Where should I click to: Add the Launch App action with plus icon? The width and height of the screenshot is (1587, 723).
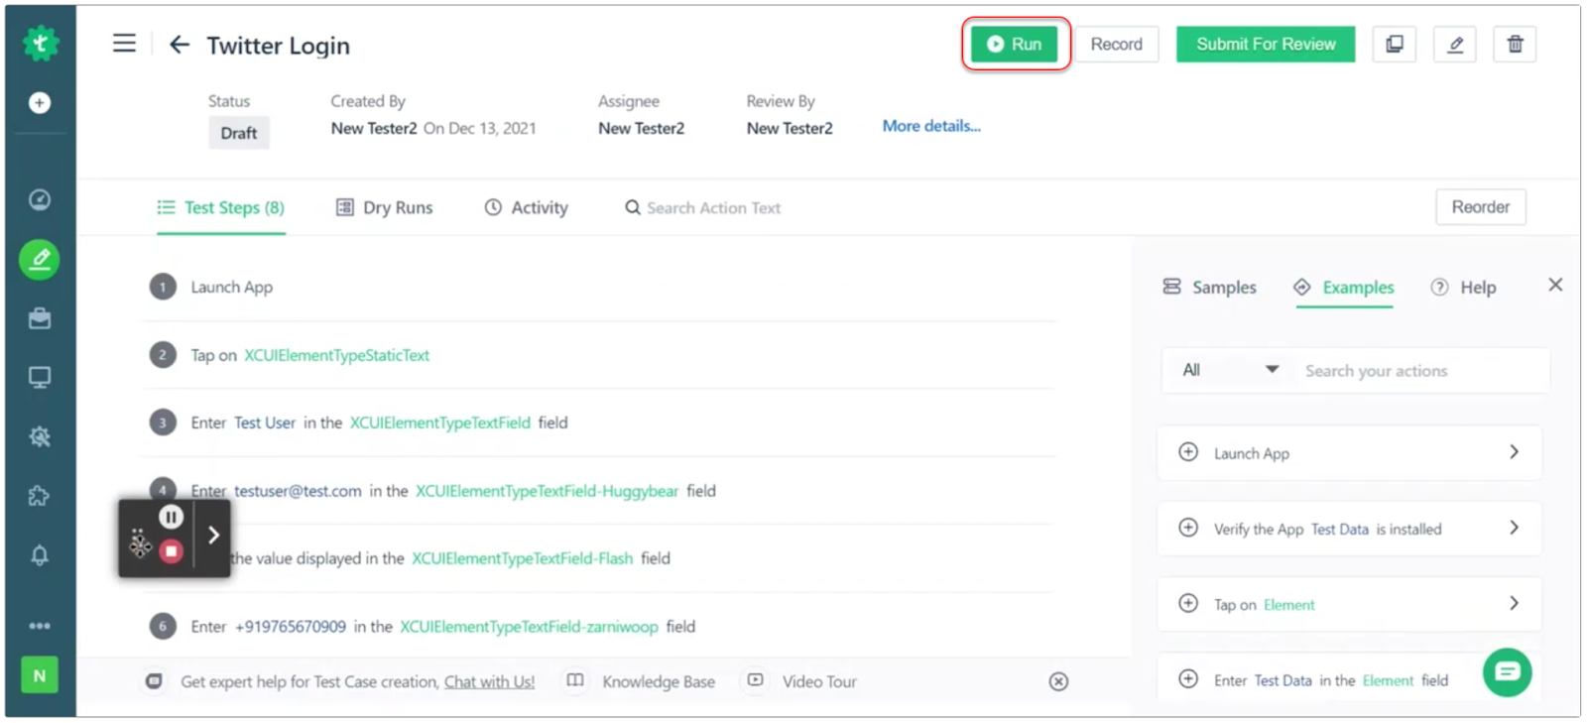pyautogui.click(x=1188, y=452)
